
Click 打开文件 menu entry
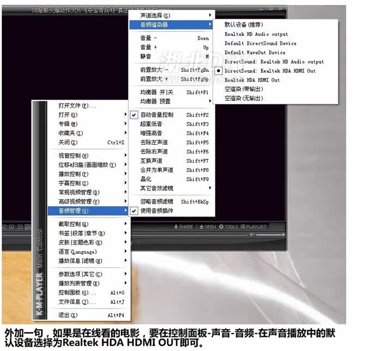click(77, 106)
